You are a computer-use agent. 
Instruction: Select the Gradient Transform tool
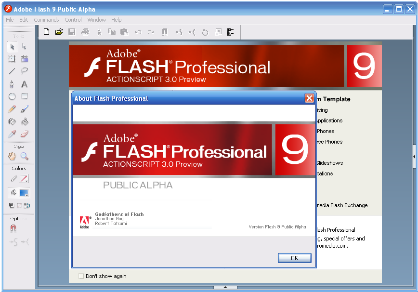24,59
